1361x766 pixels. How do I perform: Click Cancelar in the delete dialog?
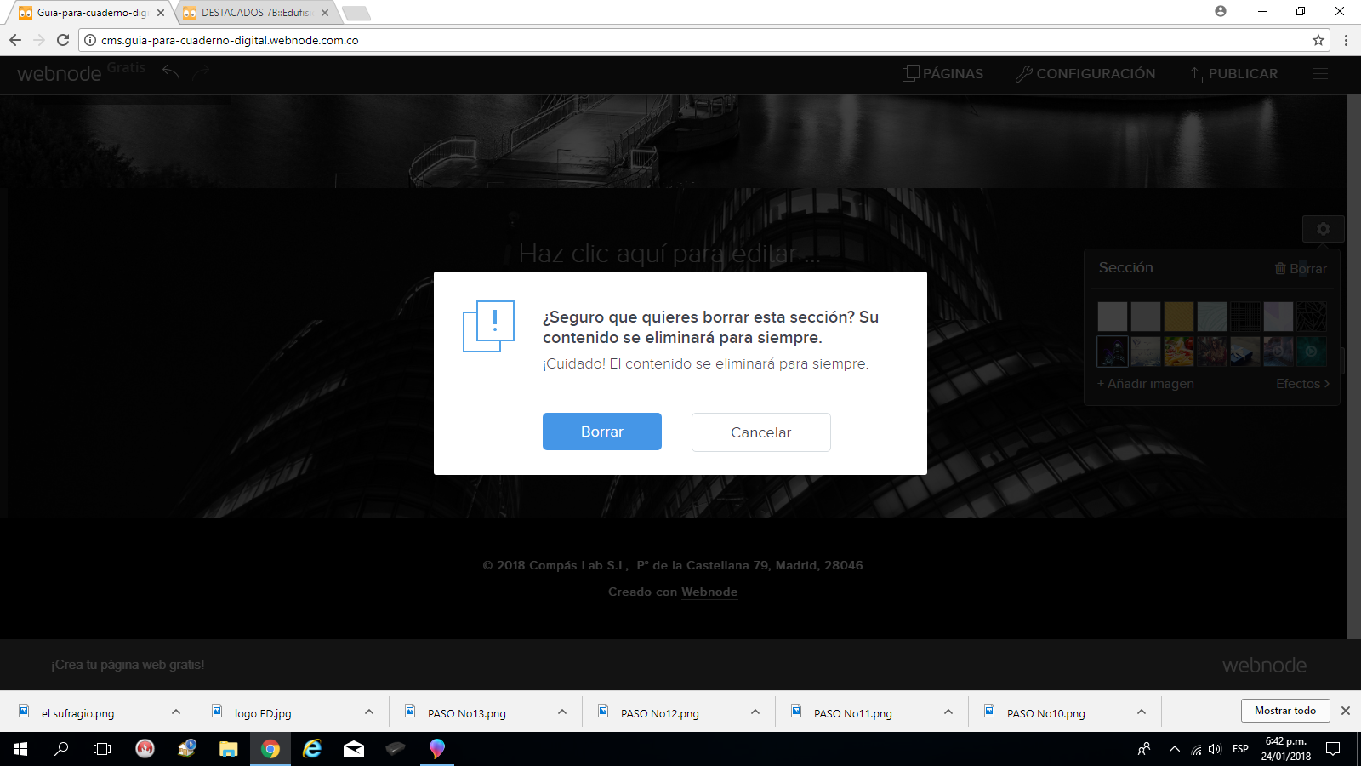[761, 432]
